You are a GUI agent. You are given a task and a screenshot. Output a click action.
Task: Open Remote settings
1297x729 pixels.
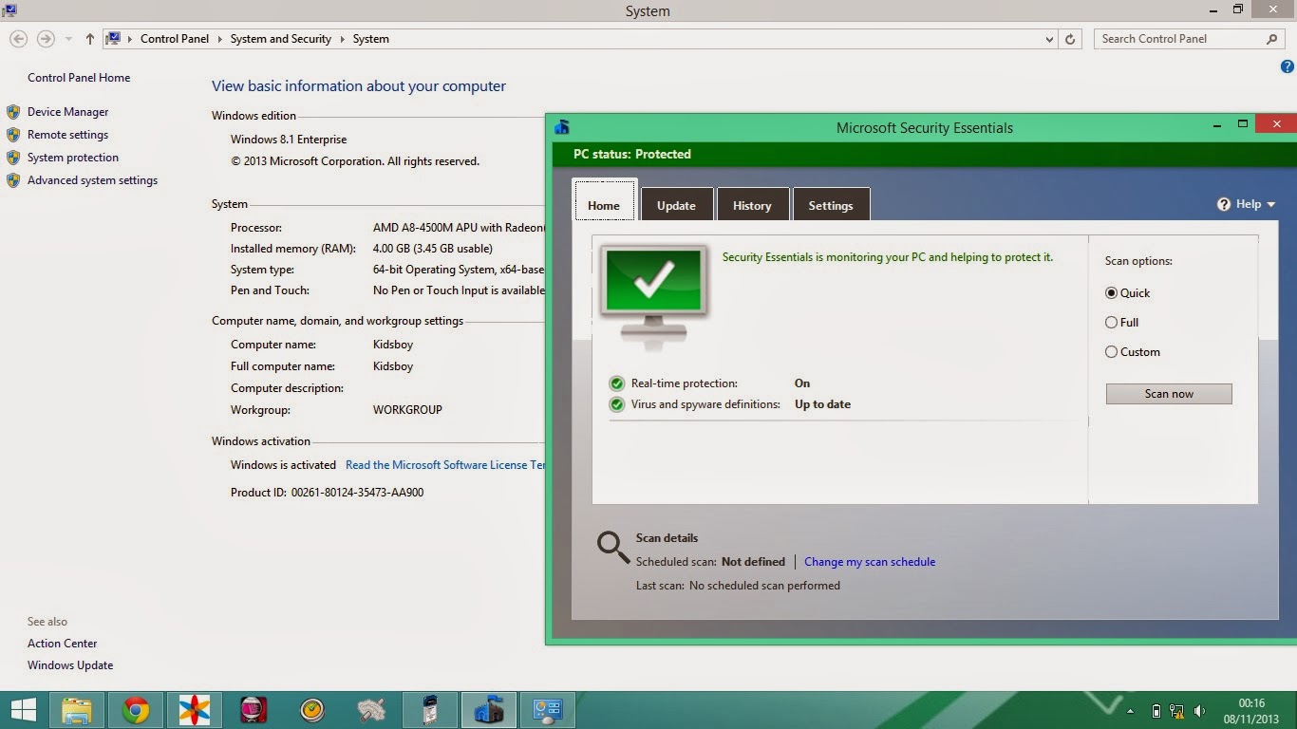68,135
